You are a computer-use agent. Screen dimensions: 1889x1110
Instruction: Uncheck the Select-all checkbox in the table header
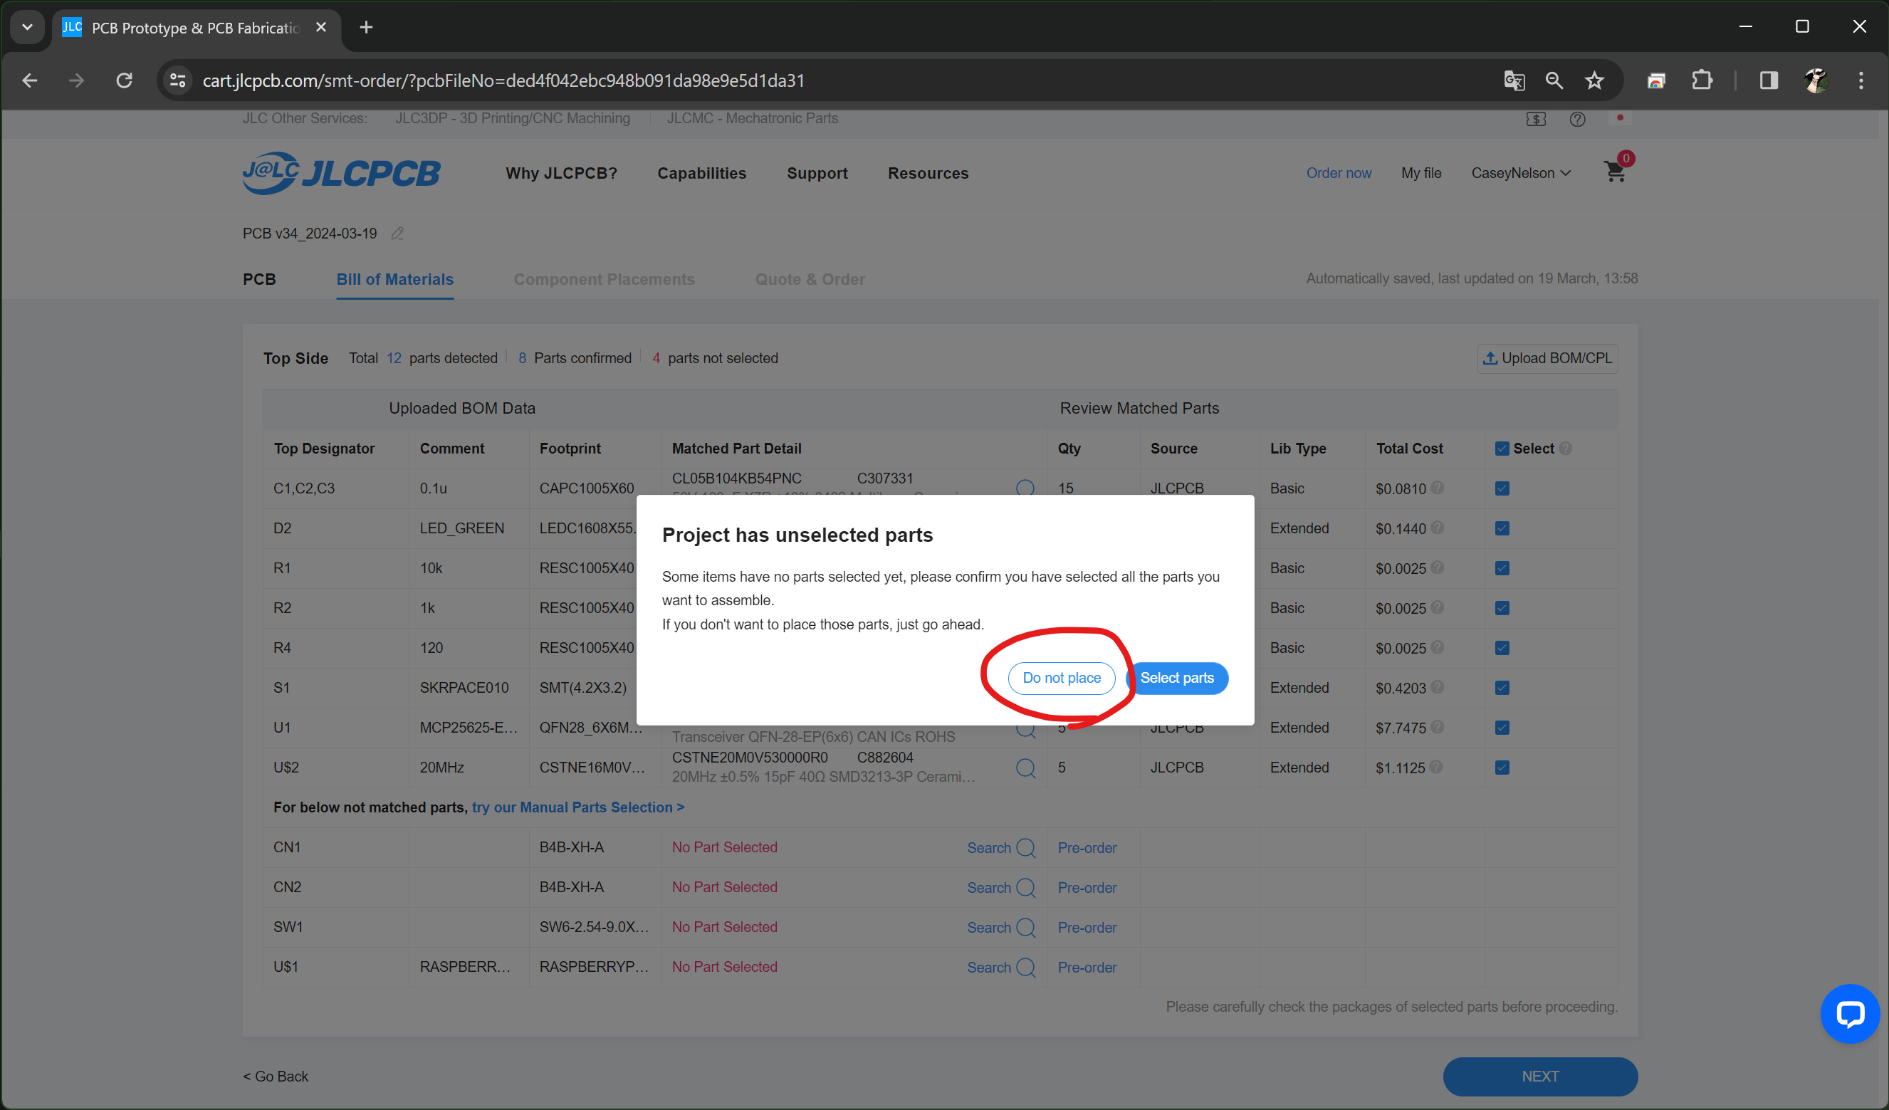(x=1502, y=448)
